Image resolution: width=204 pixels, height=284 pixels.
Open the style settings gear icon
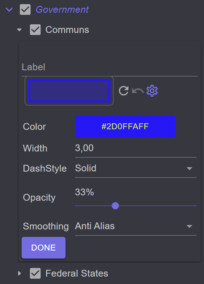152,90
